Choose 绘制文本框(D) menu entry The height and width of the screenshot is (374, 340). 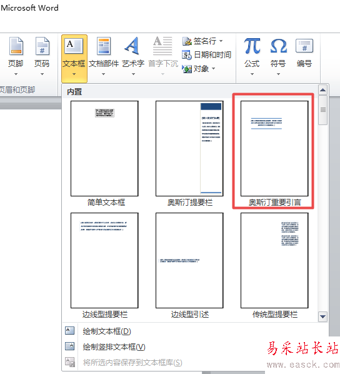[x=195, y=331]
